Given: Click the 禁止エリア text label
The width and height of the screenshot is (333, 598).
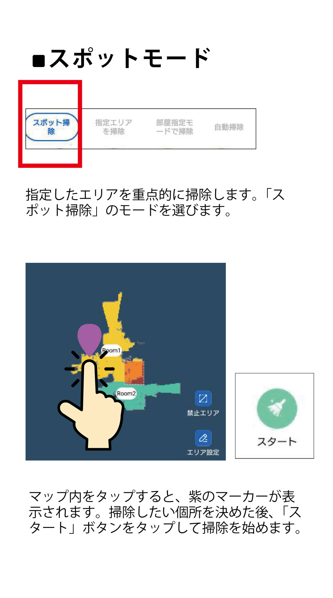Looking at the screenshot, I should pyautogui.click(x=203, y=413).
